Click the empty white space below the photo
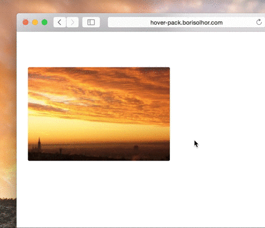This screenshot has height=228, width=265. pos(99,192)
